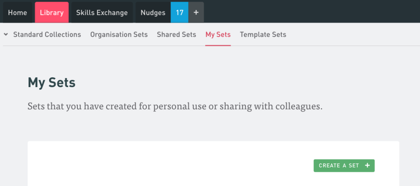Click the My Sets page heading
The height and width of the screenshot is (186, 420).
coord(52,83)
